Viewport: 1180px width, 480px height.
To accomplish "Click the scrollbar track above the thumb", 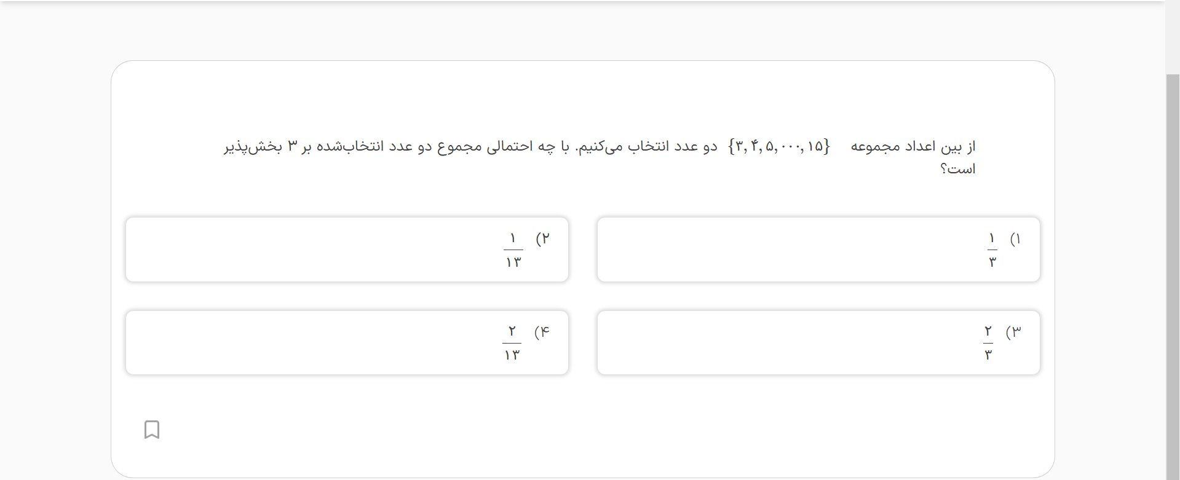I will (x=1173, y=37).
